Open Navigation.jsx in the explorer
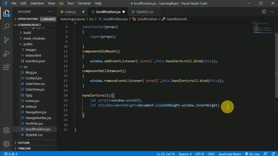The width and height of the screenshot is (278, 156). [36, 112]
